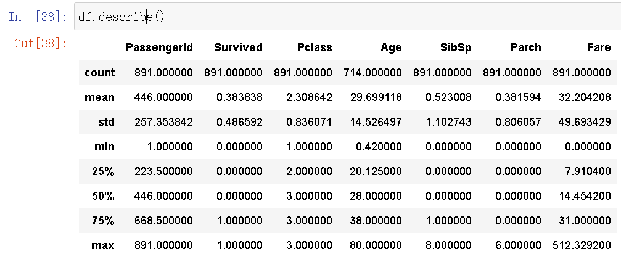Click Age mean value 29.699118
Image resolution: width=621 pixels, height=262 pixels.
(x=376, y=97)
